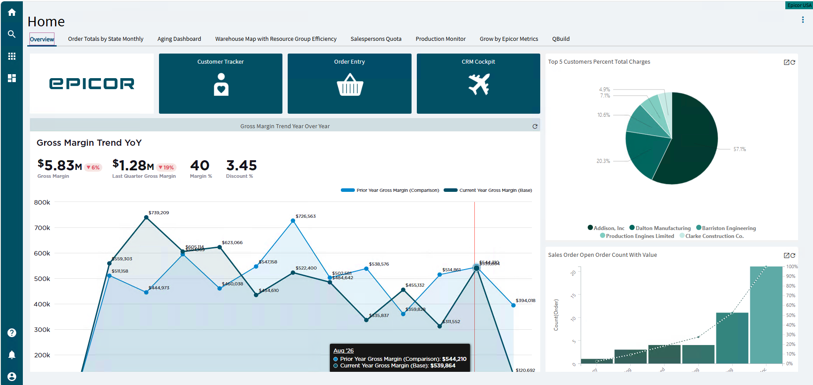Click the Epicor logo tile
The width and height of the screenshot is (813, 385).
[x=92, y=84]
